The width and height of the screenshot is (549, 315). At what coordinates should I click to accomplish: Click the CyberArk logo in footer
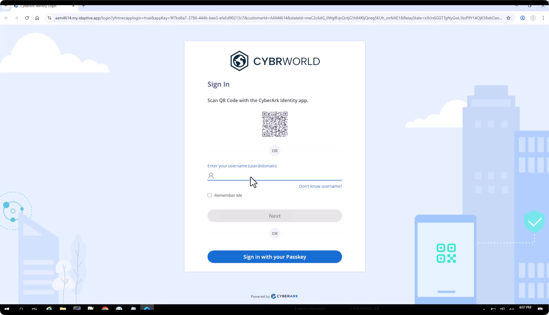pyautogui.click(x=284, y=296)
